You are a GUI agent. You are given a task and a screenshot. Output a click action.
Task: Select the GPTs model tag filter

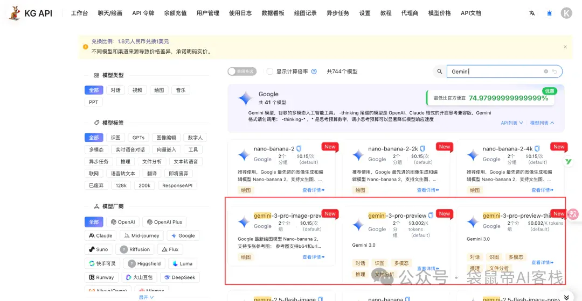click(138, 138)
